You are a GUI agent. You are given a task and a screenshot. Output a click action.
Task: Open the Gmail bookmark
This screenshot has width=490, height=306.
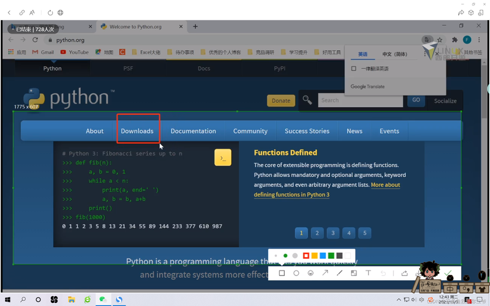click(x=43, y=52)
